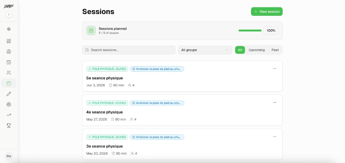
Task: Open the more options menu for 4e seance physique
Action: point(275,103)
